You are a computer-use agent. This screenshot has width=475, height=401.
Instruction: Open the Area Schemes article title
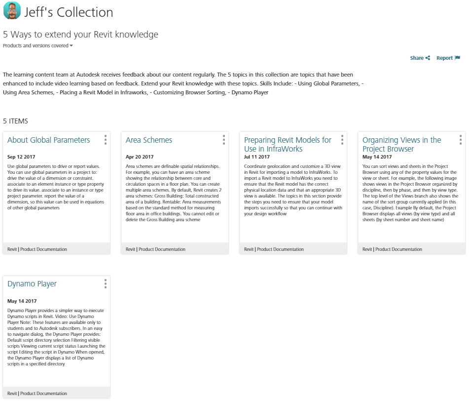148,140
